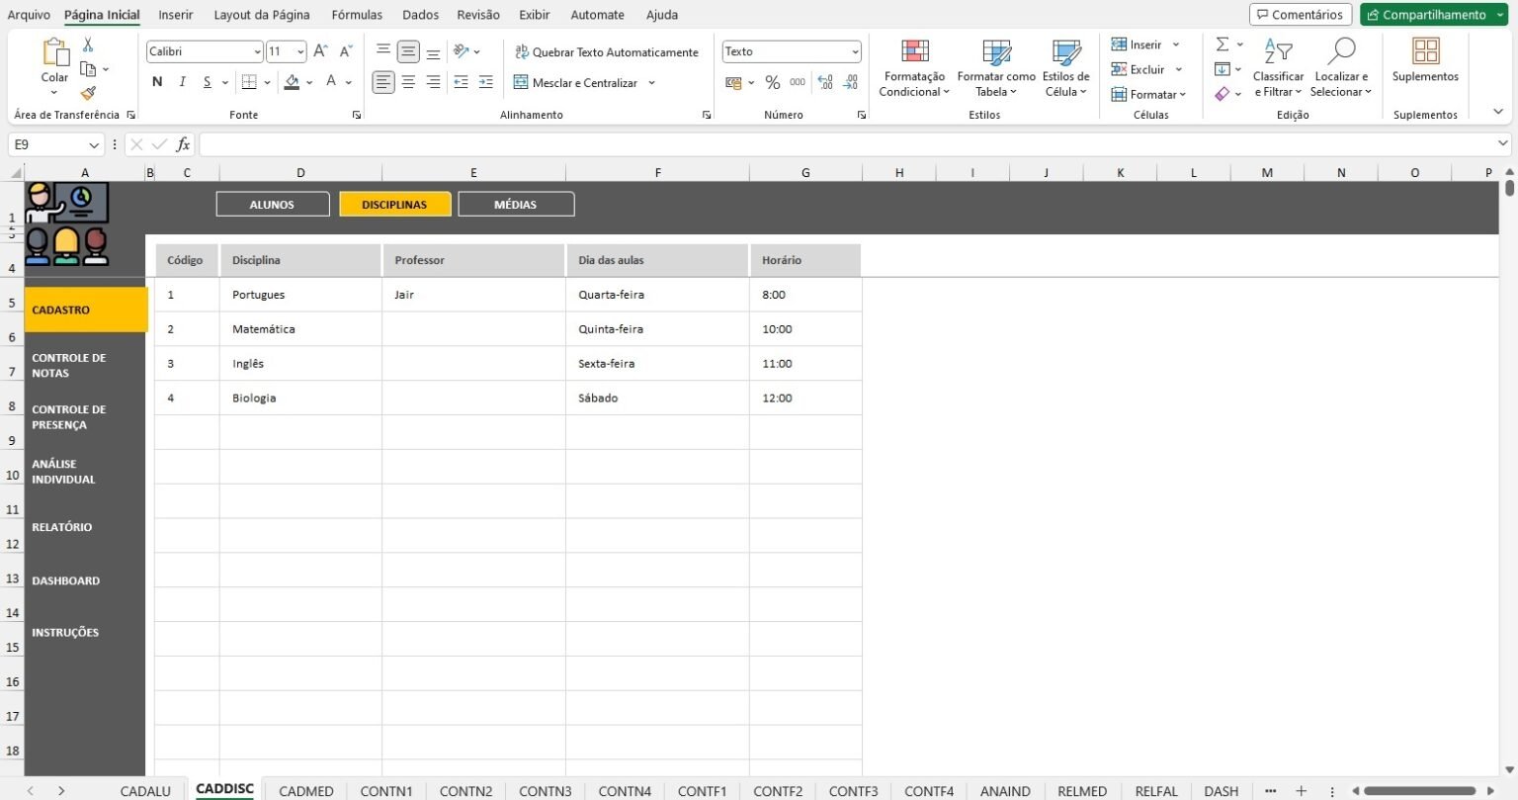The width and height of the screenshot is (1518, 800).
Task: Click the cut scissors icon
Action: click(88, 44)
